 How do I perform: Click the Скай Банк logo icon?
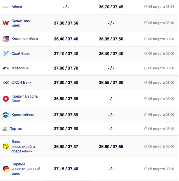(6, 53)
